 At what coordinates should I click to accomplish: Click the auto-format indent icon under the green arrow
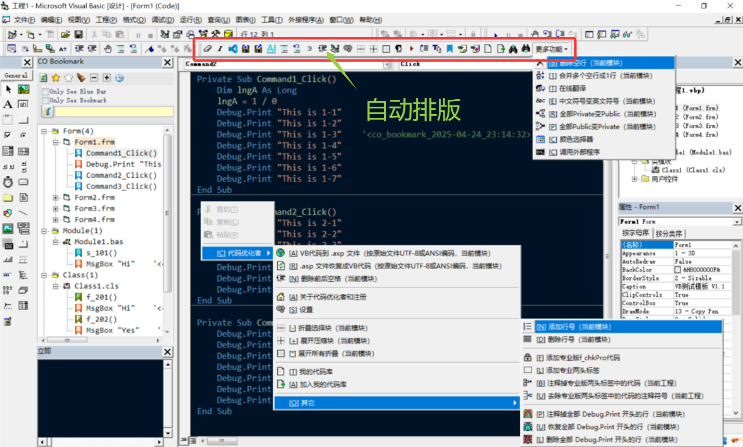322,49
